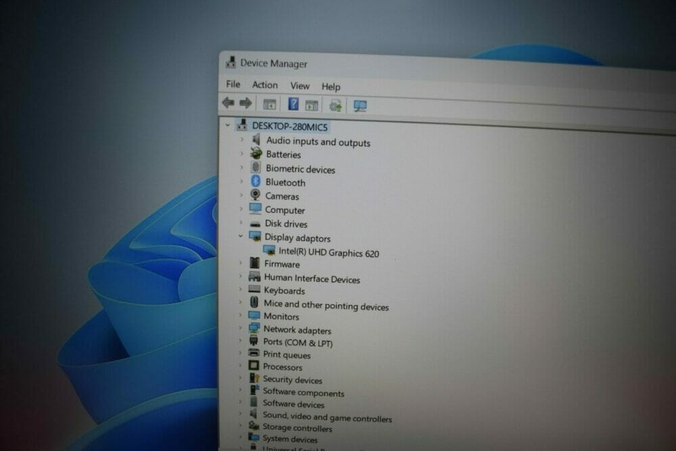Click the keyboard icon beside Keyboards

[254, 289]
